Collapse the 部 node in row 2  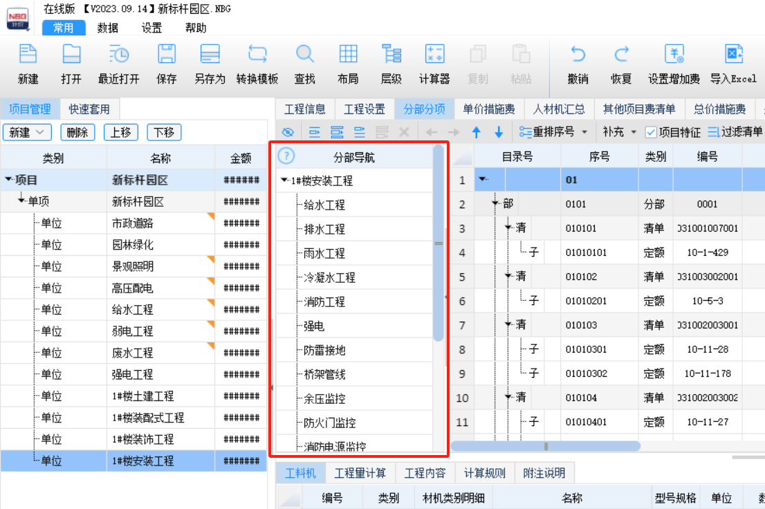click(x=495, y=203)
